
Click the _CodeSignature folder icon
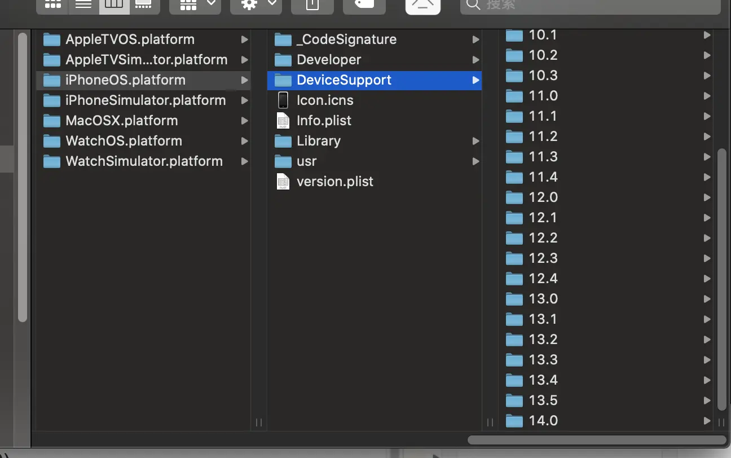click(x=283, y=39)
